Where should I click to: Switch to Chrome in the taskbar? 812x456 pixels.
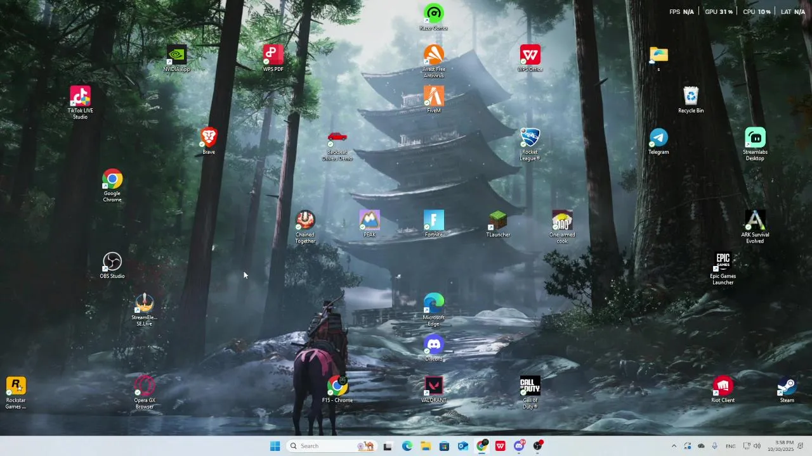pos(481,446)
